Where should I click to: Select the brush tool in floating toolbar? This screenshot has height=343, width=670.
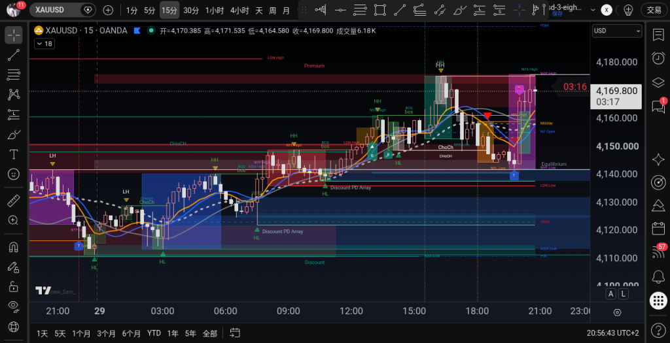click(460, 10)
